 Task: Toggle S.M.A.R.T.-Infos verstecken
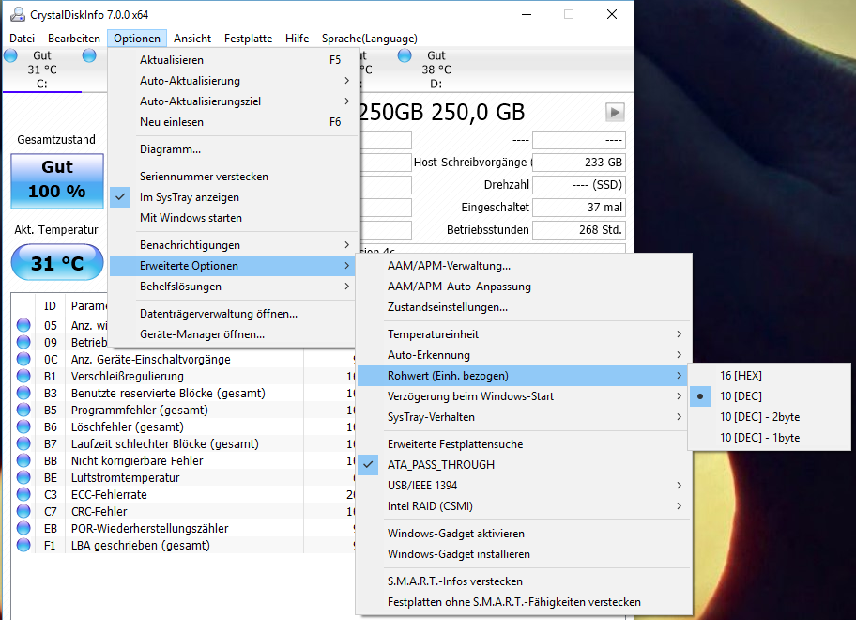524,581
